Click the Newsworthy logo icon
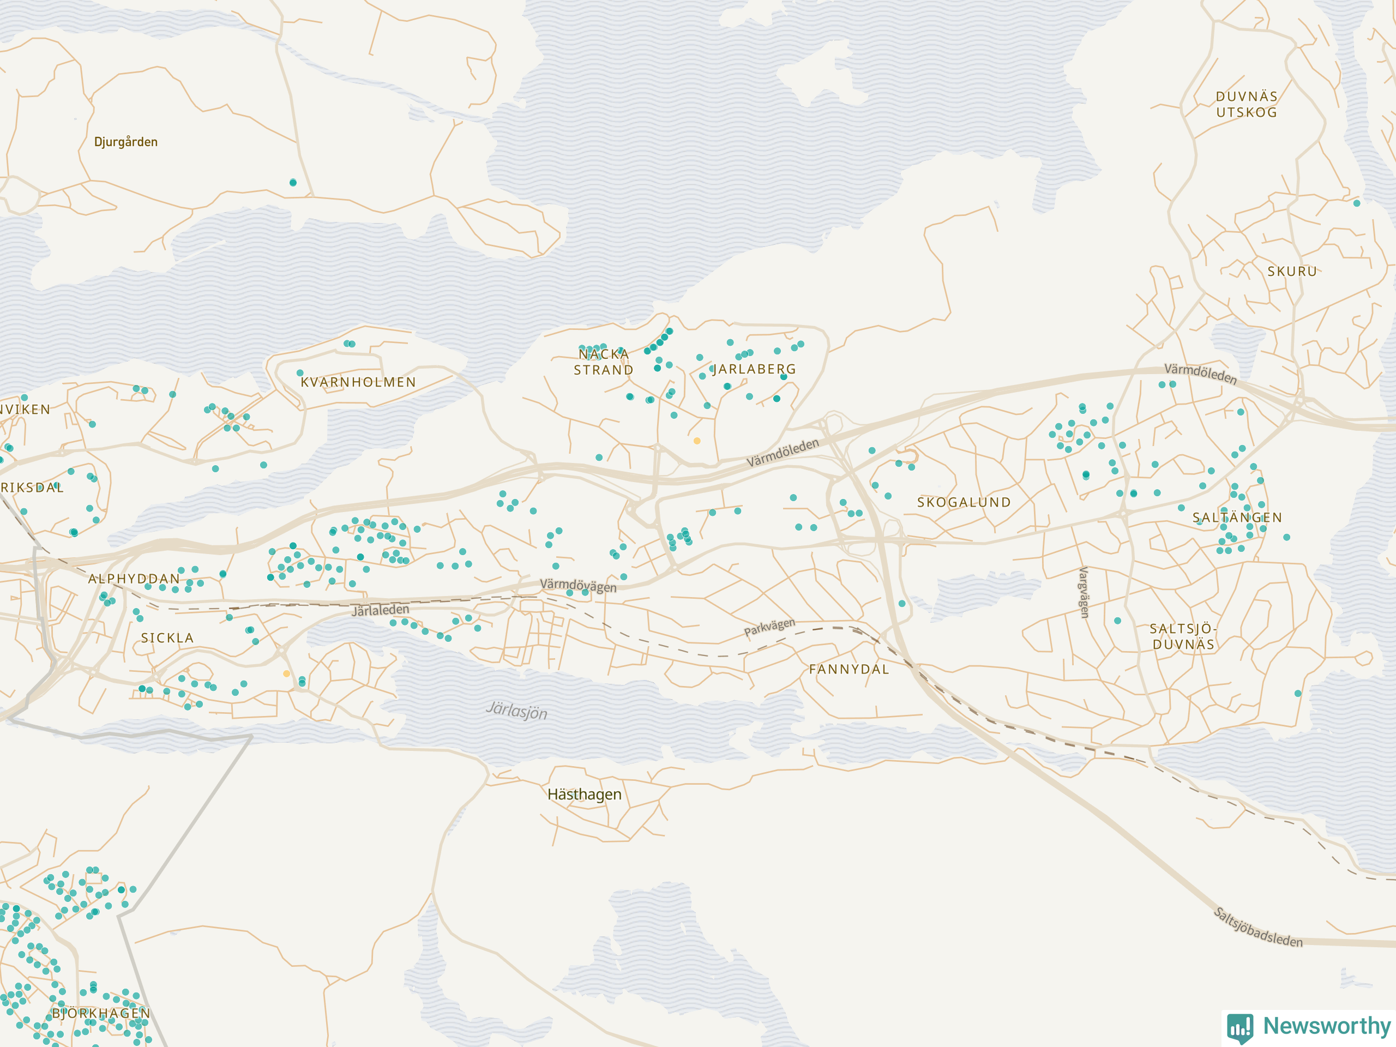This screenshot has width=1396, height=1047. [x=1240, y=1027]
